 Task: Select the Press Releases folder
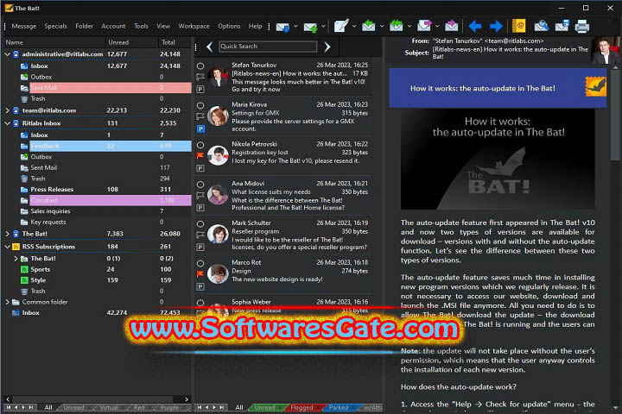(52, 190)
